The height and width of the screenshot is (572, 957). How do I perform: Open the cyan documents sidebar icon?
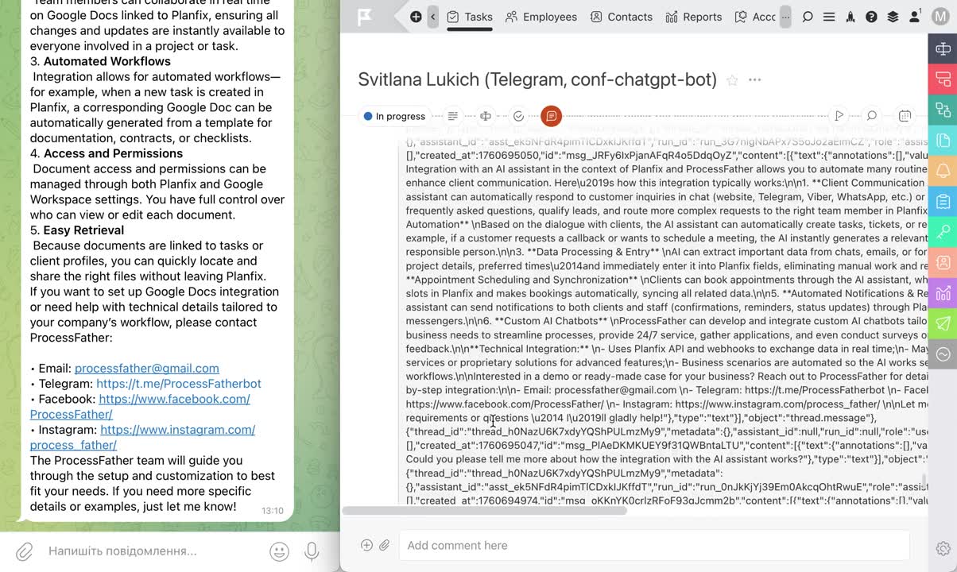tap(943, 141)
